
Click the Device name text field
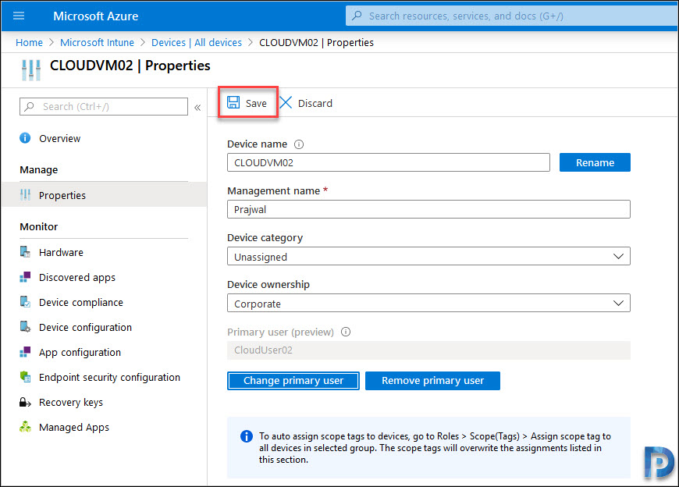click(x=389, y=162)
